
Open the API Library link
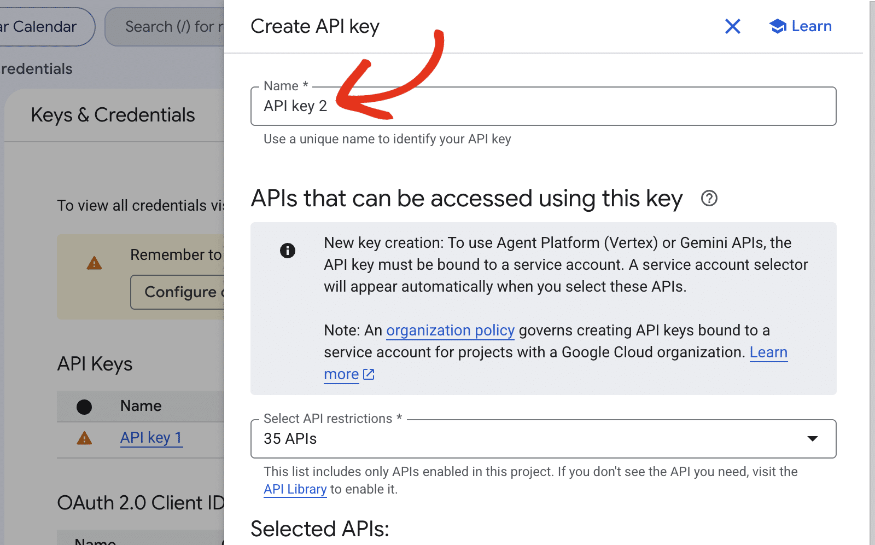click(x=295, y=489)
